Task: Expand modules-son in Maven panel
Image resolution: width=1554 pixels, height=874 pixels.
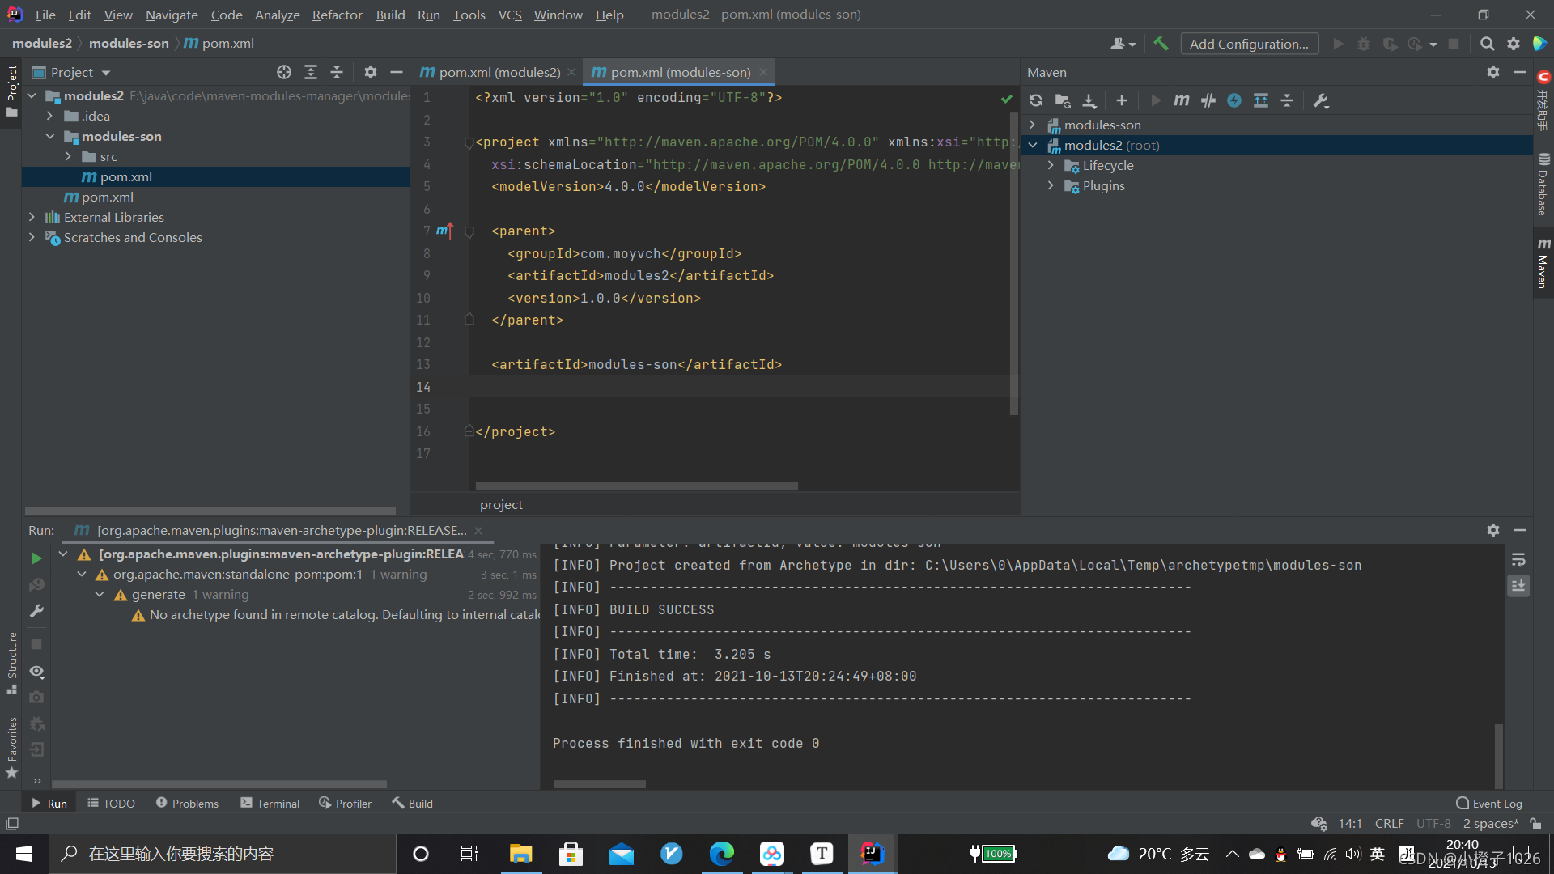Action: tap(1032, 125)
